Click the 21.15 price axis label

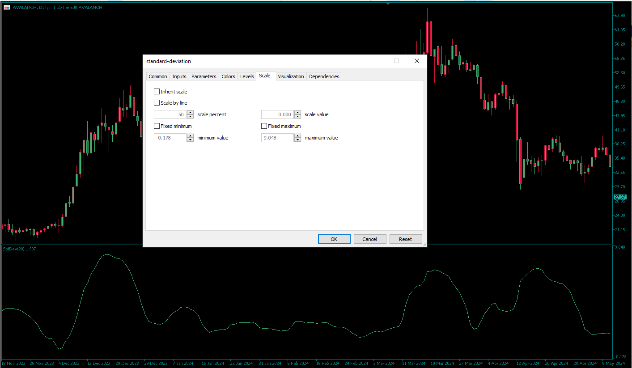pos(620,230)
